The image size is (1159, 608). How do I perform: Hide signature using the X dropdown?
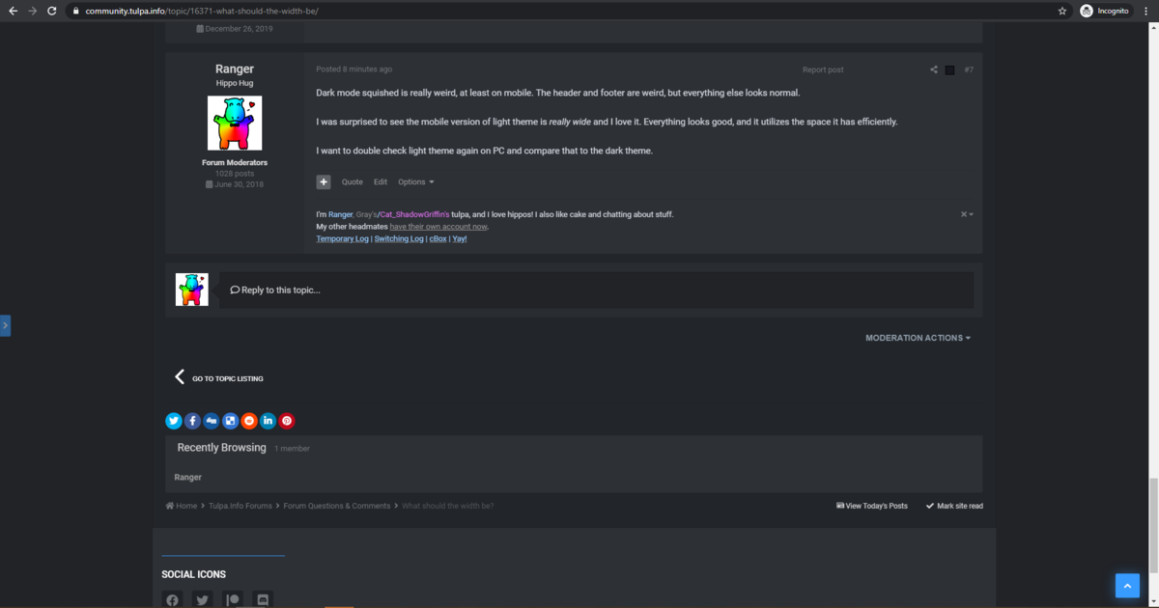tap(967, 214)
